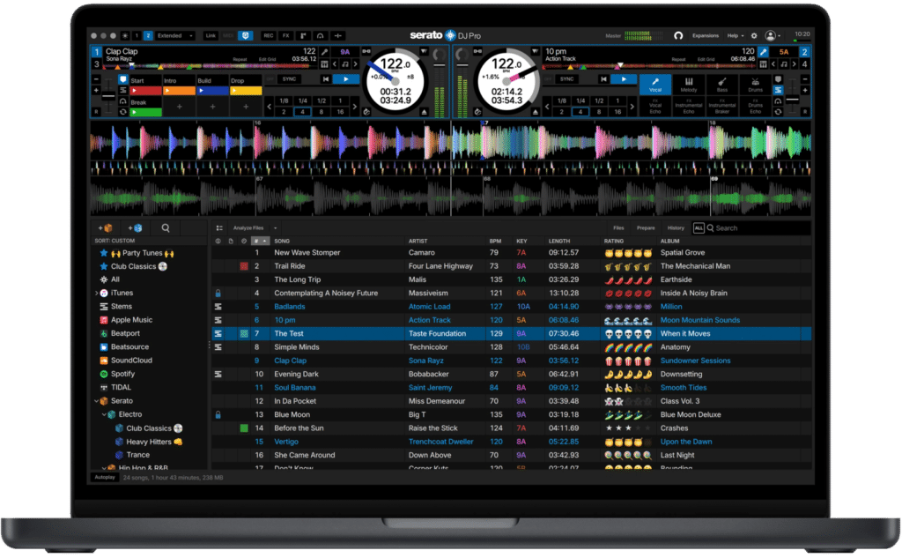Select the Vocal stem pad

pos(655,85)
